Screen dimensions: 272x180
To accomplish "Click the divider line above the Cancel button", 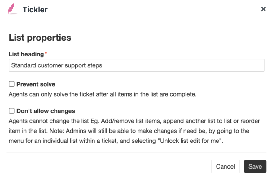I will coord(136,152).
